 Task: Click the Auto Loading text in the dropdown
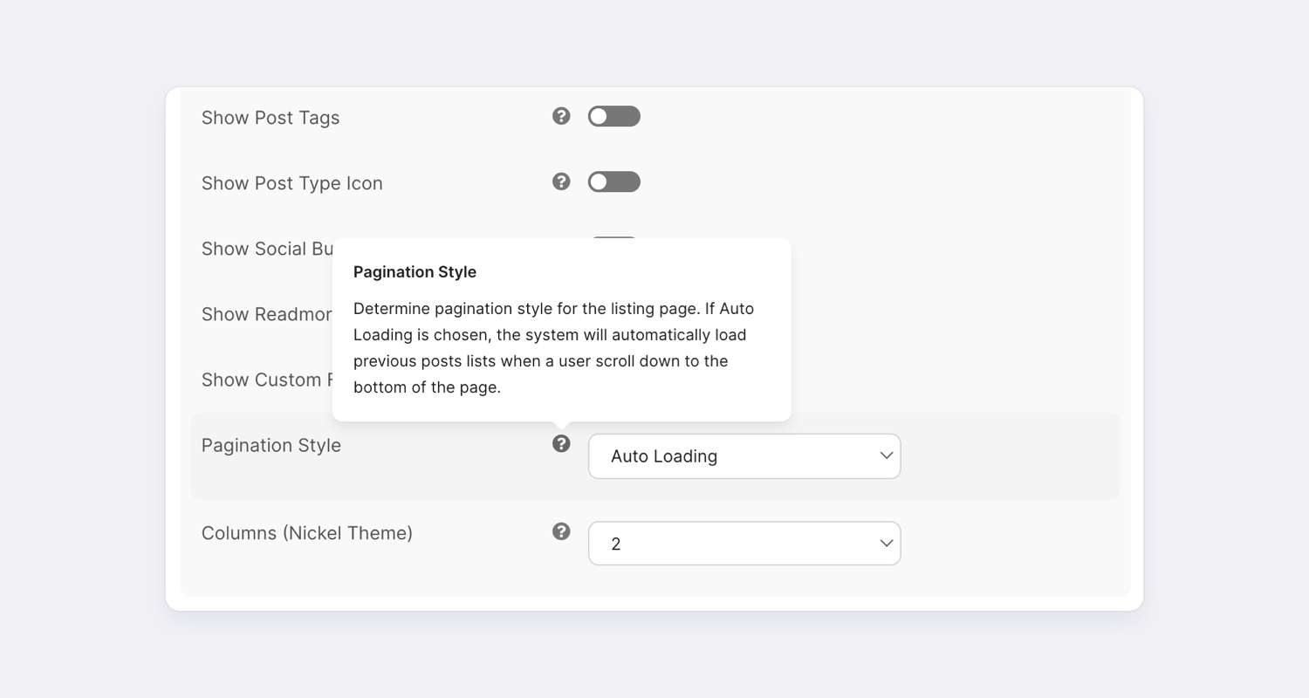pyautogui.click(x=664, y=455)
